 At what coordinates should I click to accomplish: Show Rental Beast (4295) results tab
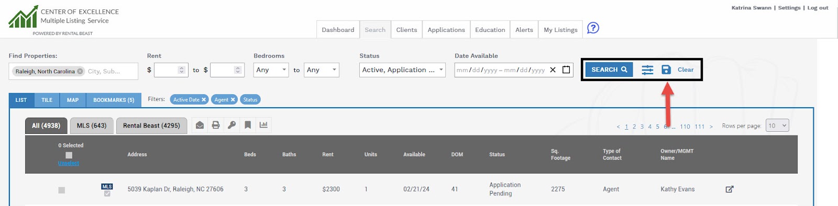(151, 125)
